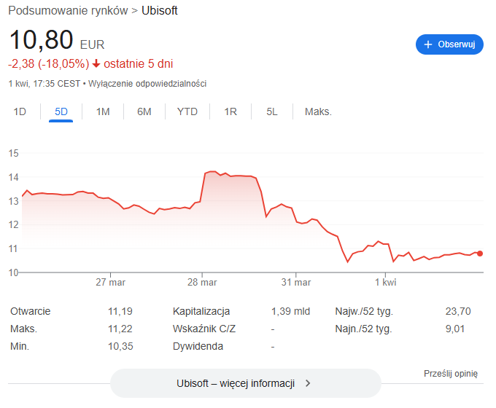Switch to the 6M chart range
The image size is (496, 408).
click(144, 111)
